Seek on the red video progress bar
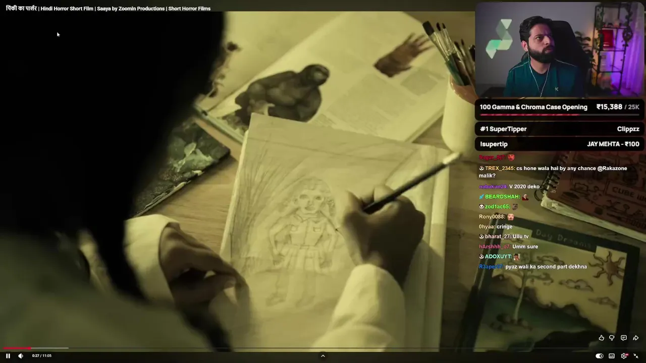 (x=323, y=348)
